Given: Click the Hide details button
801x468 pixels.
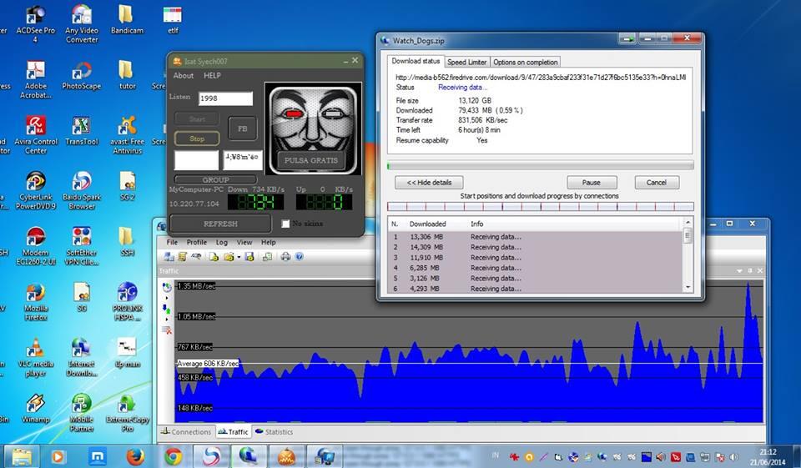Looking at the screenshot, I should click(429, 183).
